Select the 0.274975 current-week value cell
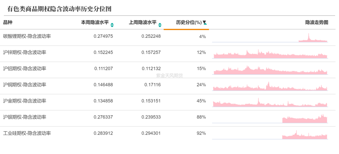The height and width of the screenshot is (154, 339). [103, 36]
